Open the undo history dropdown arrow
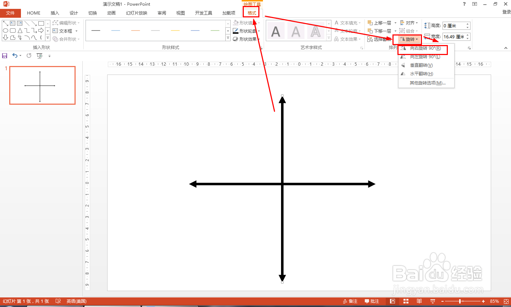The image size is (511, 307). (21, 56)
